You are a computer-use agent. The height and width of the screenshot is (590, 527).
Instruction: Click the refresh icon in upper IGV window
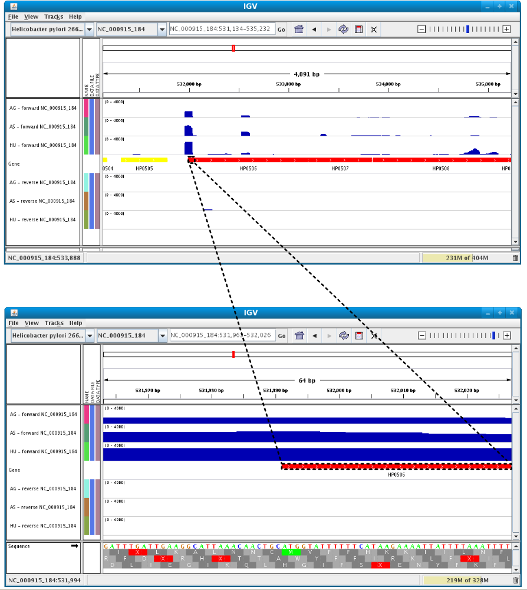343,29
